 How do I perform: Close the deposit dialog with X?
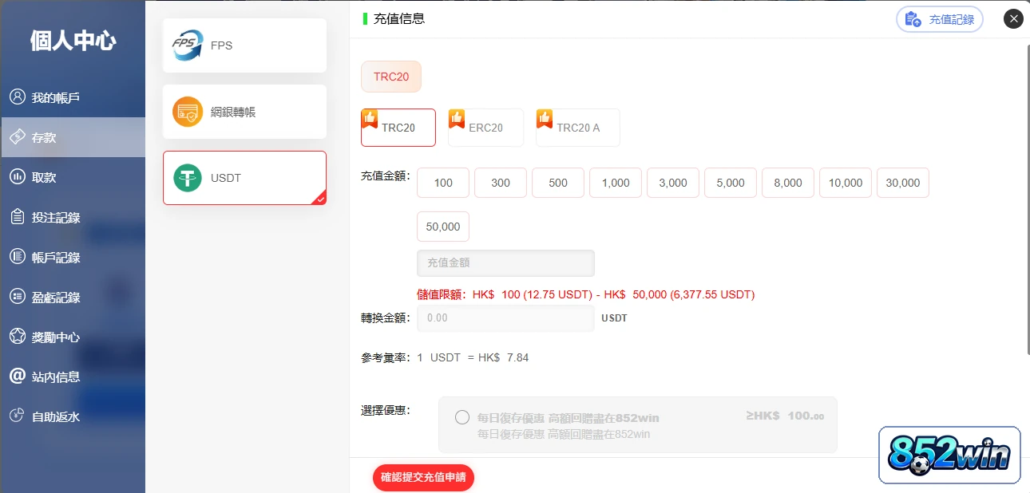point(1013,18)
